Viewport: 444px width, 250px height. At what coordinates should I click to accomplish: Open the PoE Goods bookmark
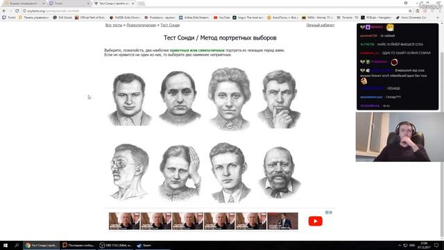[62, 17]
